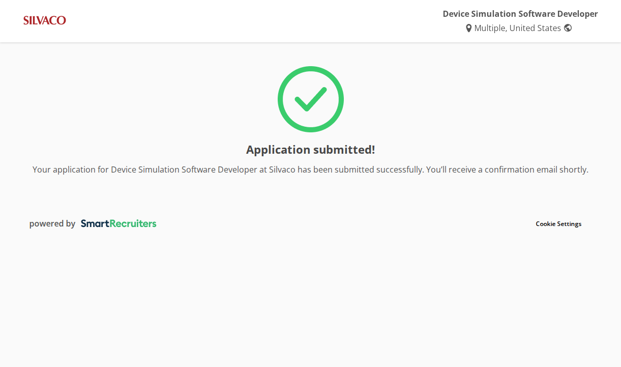Click the word 'Multiple' in the location

[x=490, y=29]
